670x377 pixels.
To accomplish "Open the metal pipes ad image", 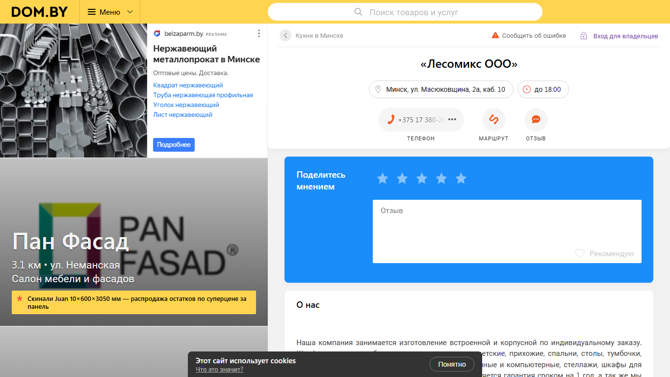I will 74,90.
